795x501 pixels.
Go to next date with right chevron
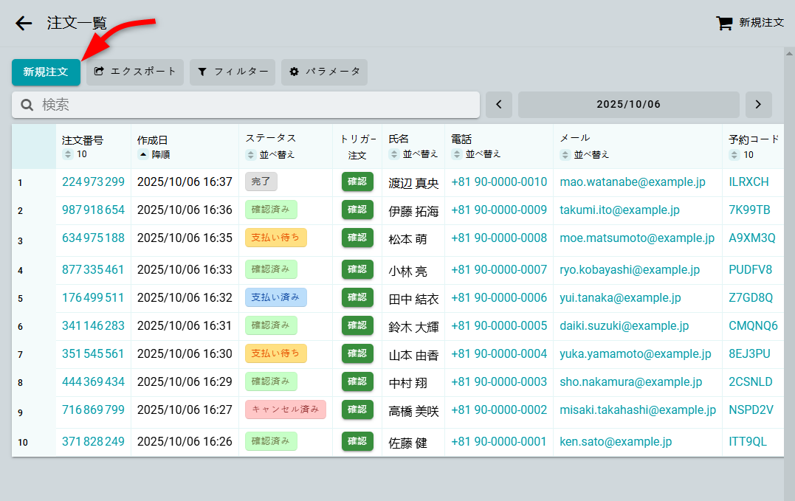coord(758,105)
